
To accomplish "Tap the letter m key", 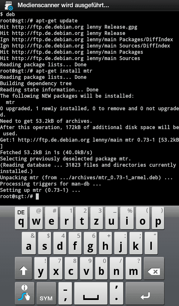I will coord(133,268).
